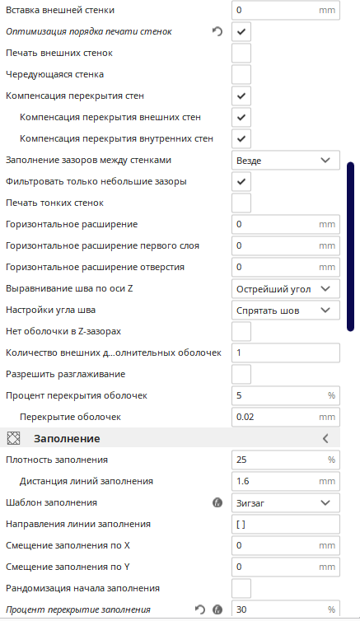The image size is (360, 621).
Task: Edit Плотность заполнения percent field
Action: (x=286, y=460)
